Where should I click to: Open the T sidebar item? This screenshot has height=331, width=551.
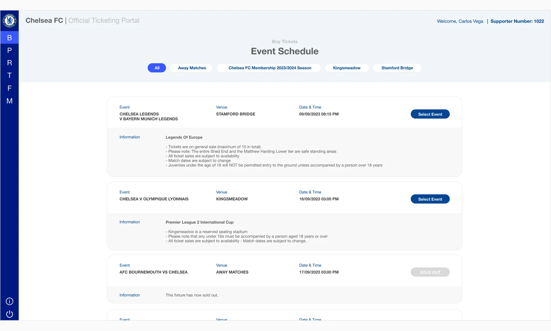click(10, 76)
